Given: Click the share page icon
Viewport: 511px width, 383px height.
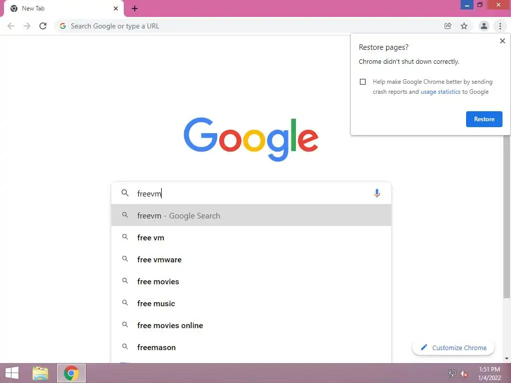Looking at the screenshot, I should coord(448,26).
